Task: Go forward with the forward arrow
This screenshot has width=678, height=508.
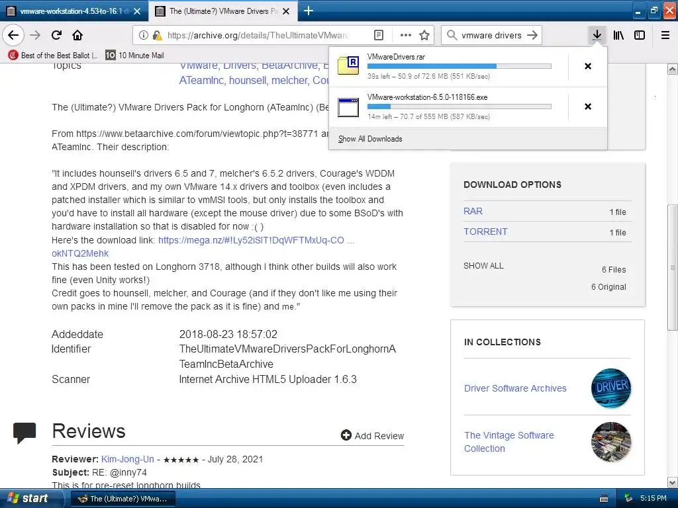Action: tap(35, 35)
